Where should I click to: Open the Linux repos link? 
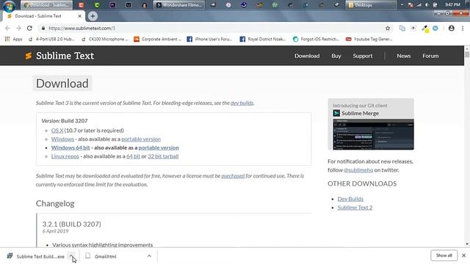65,156
